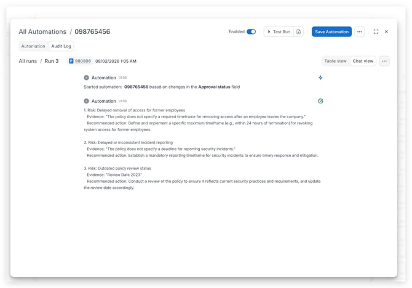
Task: Click the automation name 098765456 in the header
Action: 92,31
